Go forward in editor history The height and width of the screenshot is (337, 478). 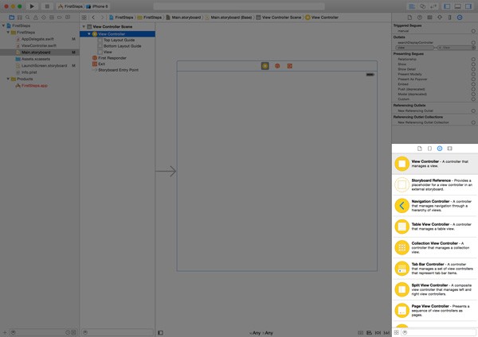(x=102, y=17)
